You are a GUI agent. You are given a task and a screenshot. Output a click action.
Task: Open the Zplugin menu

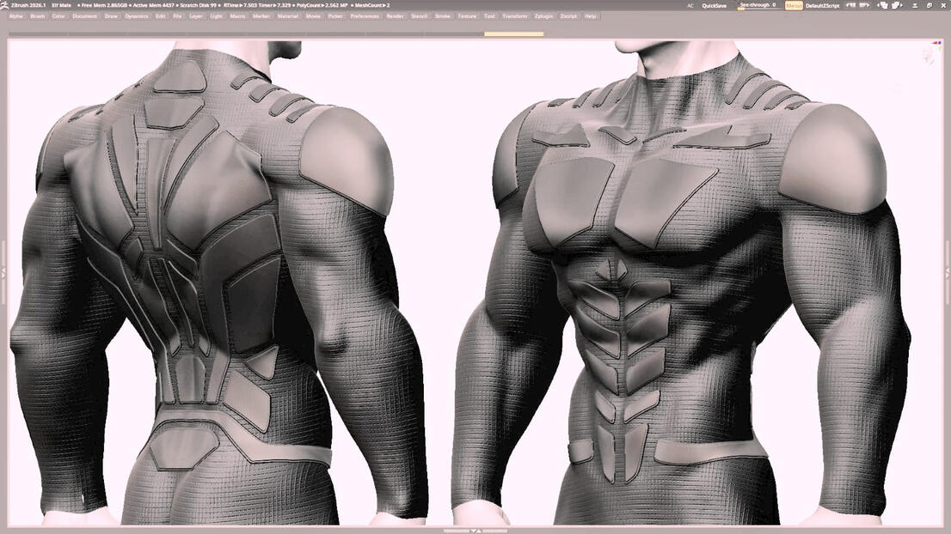pyautogui.click(x=542, y=15)
